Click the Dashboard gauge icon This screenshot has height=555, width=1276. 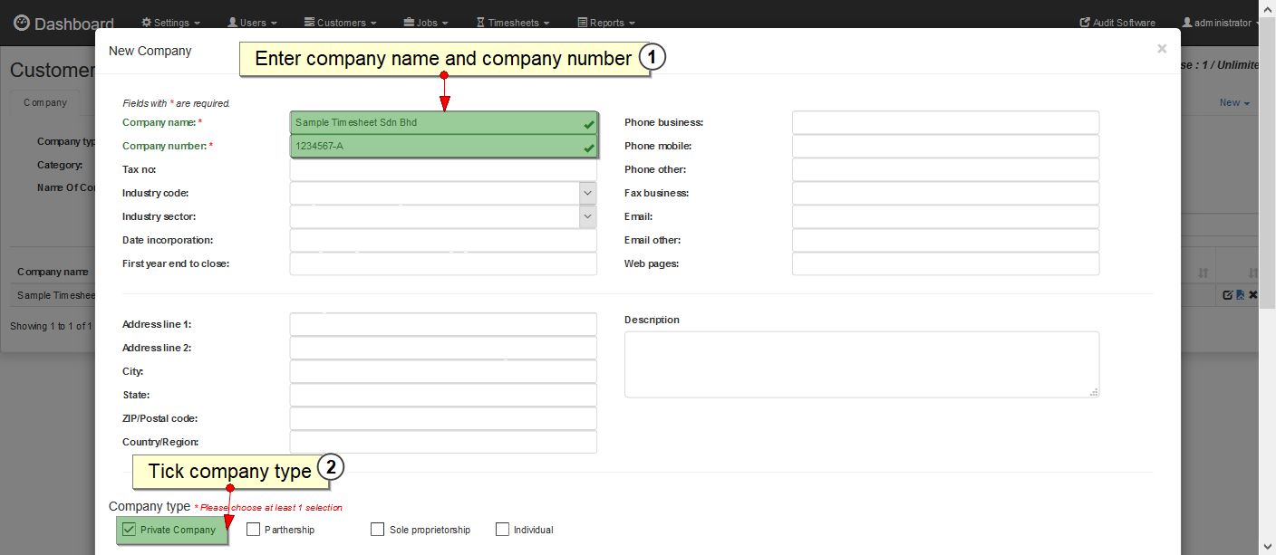22,23
